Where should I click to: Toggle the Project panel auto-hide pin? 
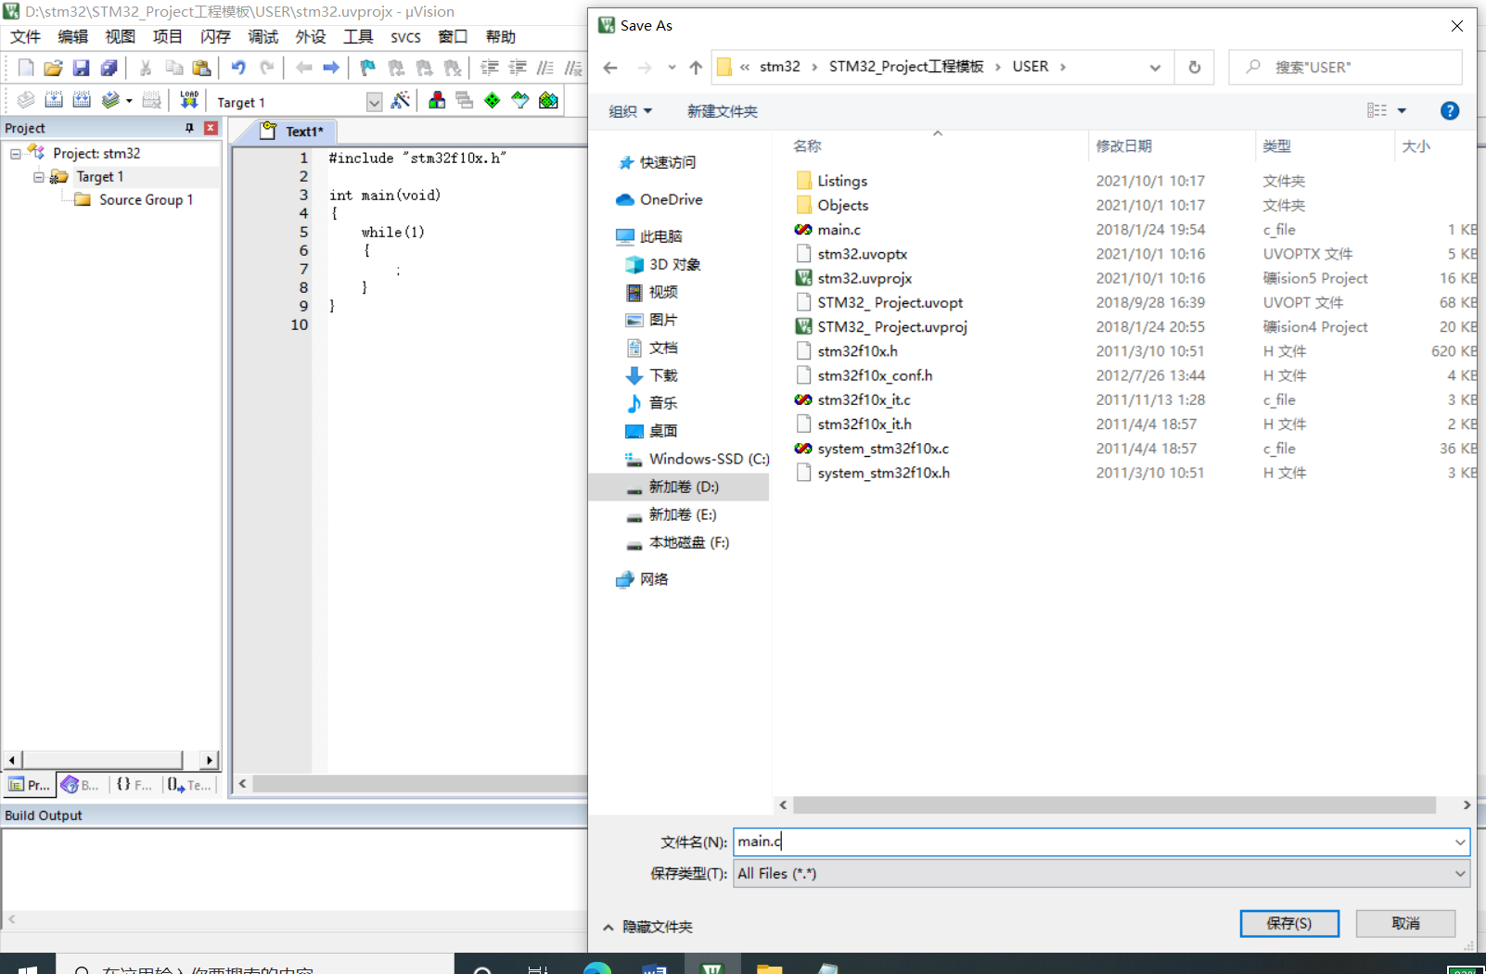(189, 128)
